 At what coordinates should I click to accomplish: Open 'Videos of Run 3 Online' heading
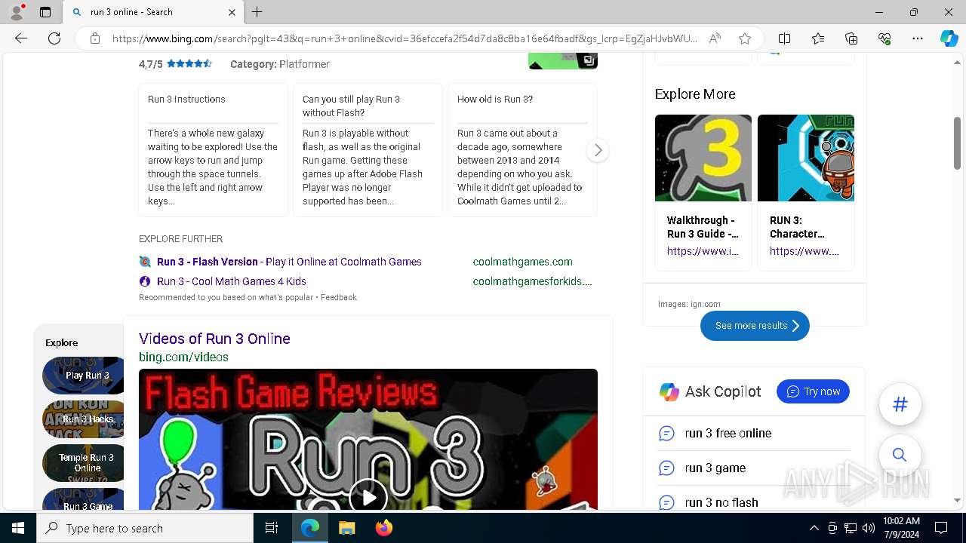tap(214, 339)
